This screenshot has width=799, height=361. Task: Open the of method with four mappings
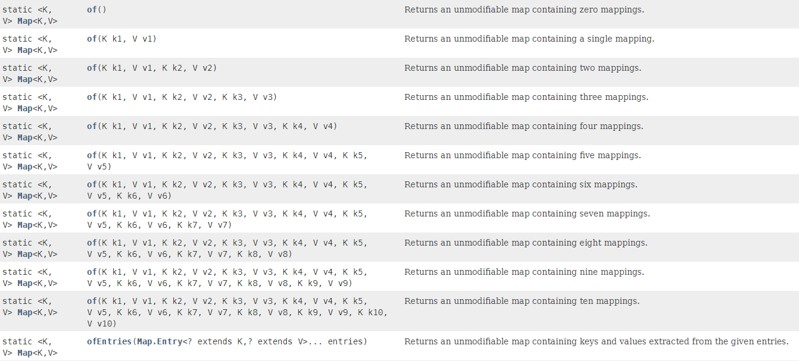[x=92, y=127]
